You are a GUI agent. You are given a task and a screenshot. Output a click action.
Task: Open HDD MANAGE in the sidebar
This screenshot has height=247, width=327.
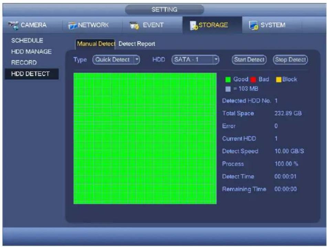tap(31, 52)
